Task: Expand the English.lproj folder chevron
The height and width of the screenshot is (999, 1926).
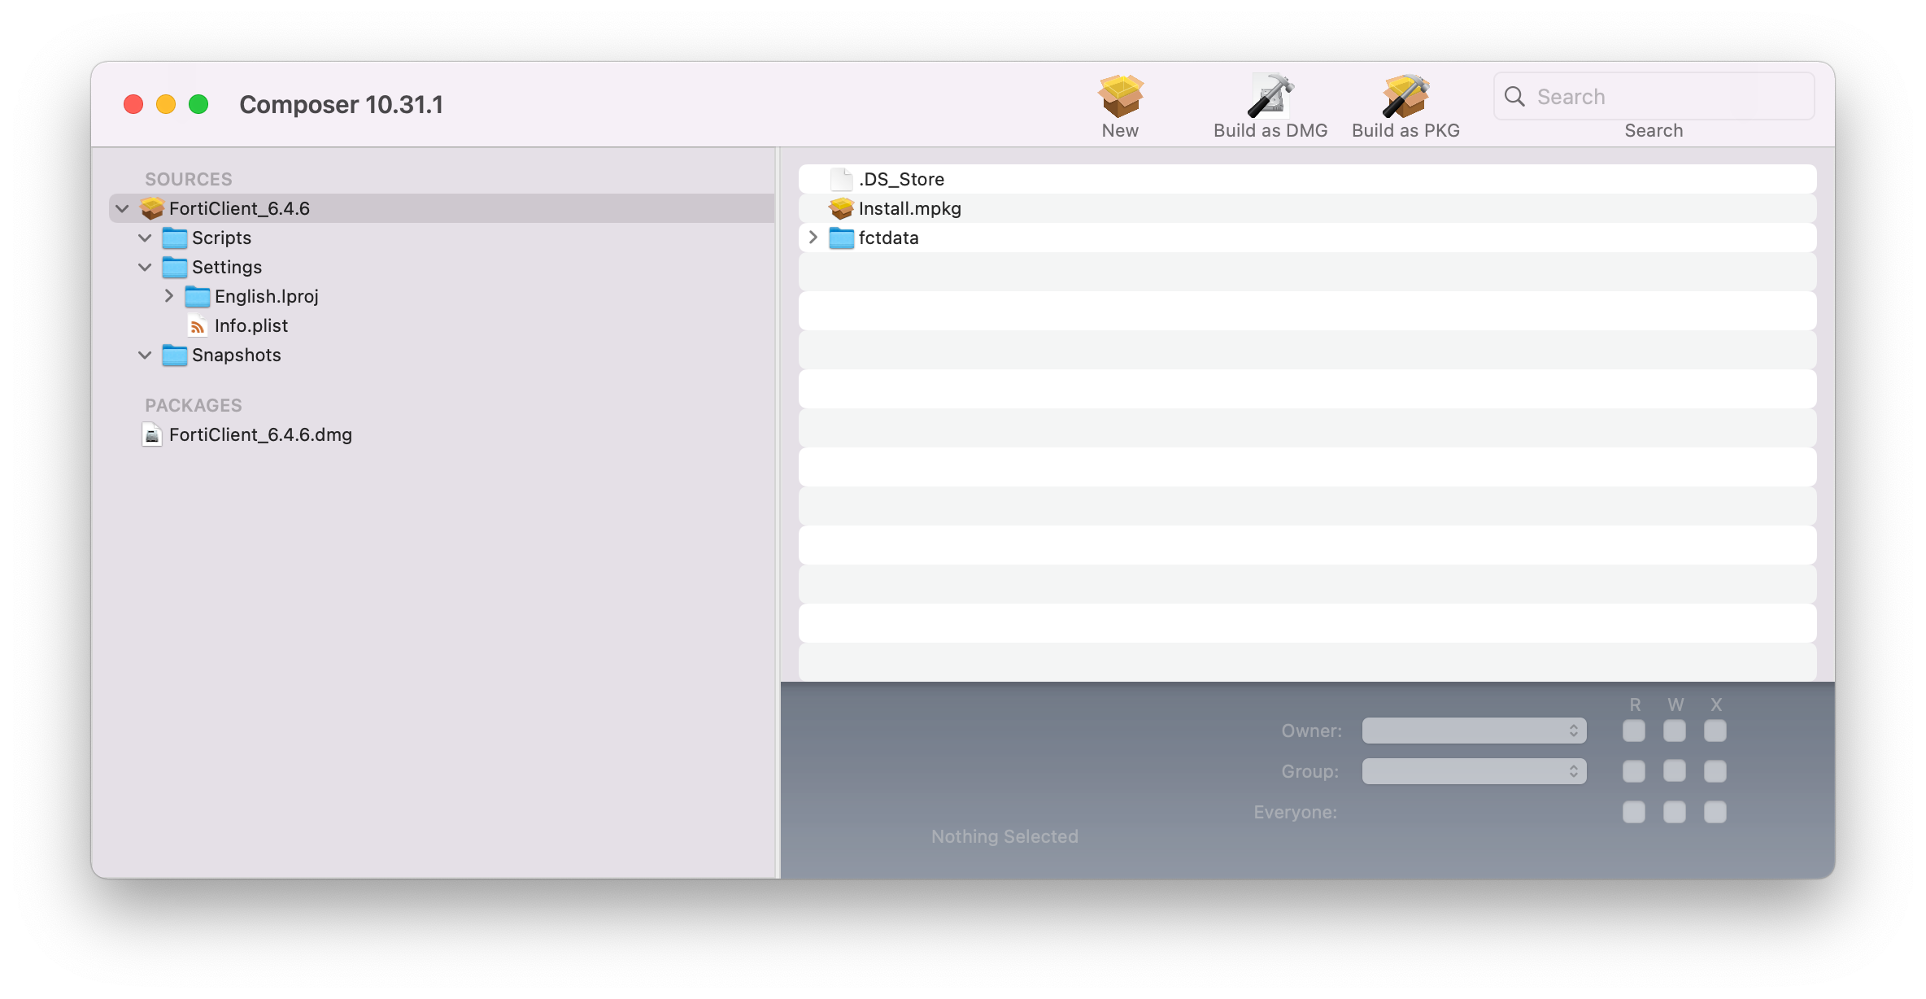Action: (x=168, y=296)
